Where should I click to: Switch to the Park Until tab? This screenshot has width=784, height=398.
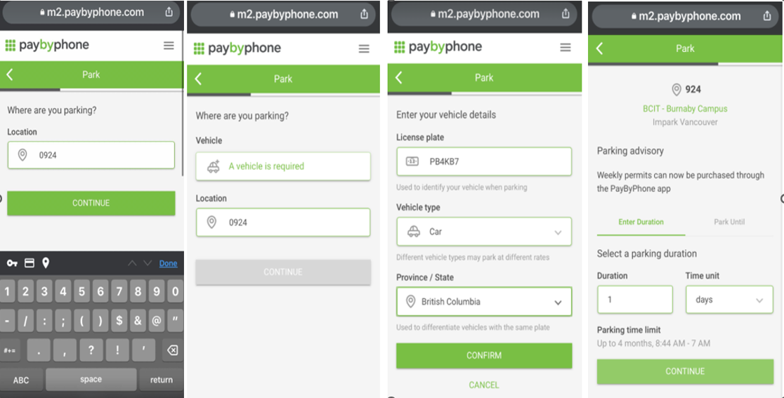pyautogui.click(x=729, y=222)
